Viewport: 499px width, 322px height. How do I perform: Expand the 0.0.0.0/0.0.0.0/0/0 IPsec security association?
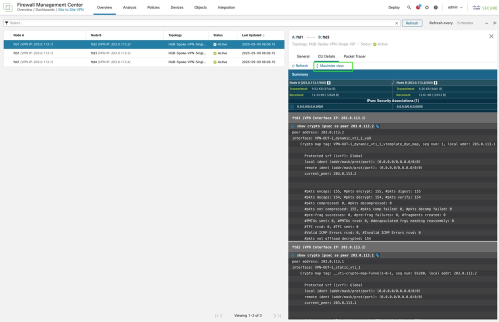(x=292, y=106)
